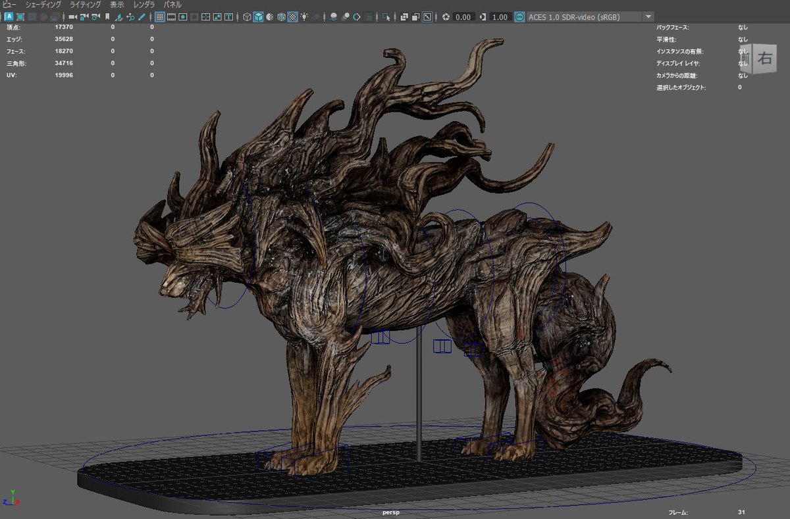This screenshot has height=519, width=790.
Task: Toggle the resolution gate icon
Action: (x=182, y=16)
